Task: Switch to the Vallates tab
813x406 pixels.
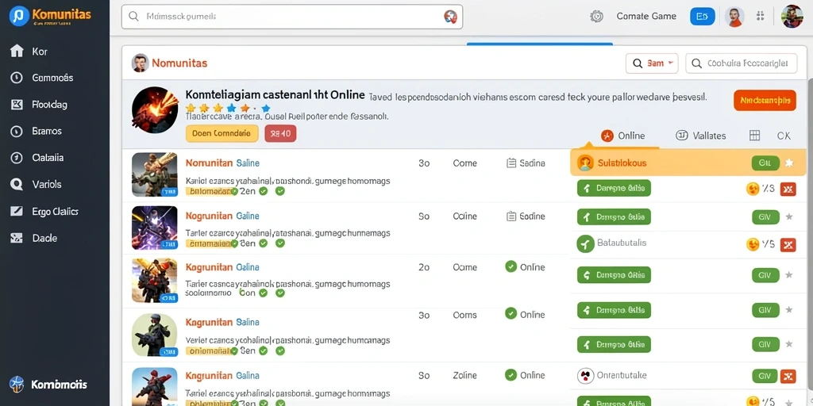Action: coord(701,136)
